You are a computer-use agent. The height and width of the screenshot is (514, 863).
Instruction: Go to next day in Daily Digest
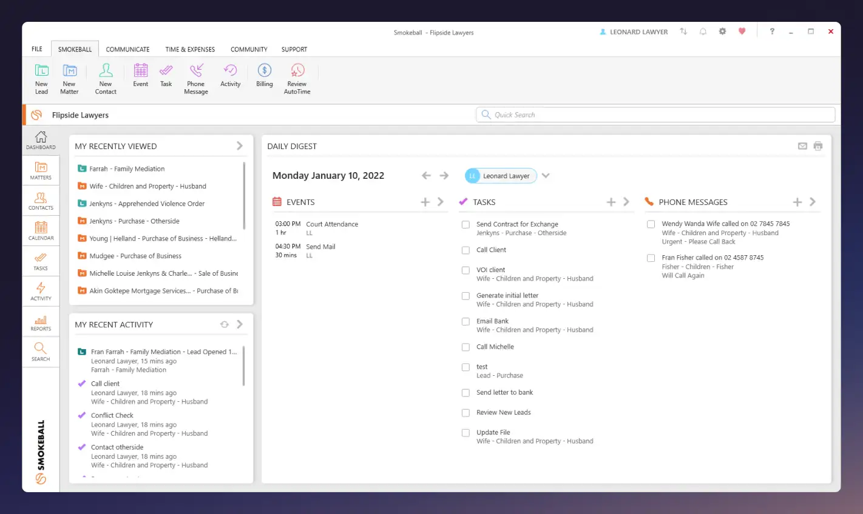(444, 175)
